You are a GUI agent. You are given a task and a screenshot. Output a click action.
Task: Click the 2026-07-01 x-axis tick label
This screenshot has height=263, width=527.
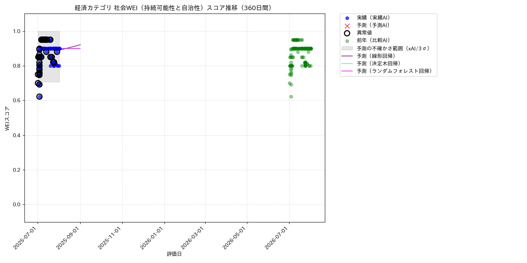coord(278,237)
